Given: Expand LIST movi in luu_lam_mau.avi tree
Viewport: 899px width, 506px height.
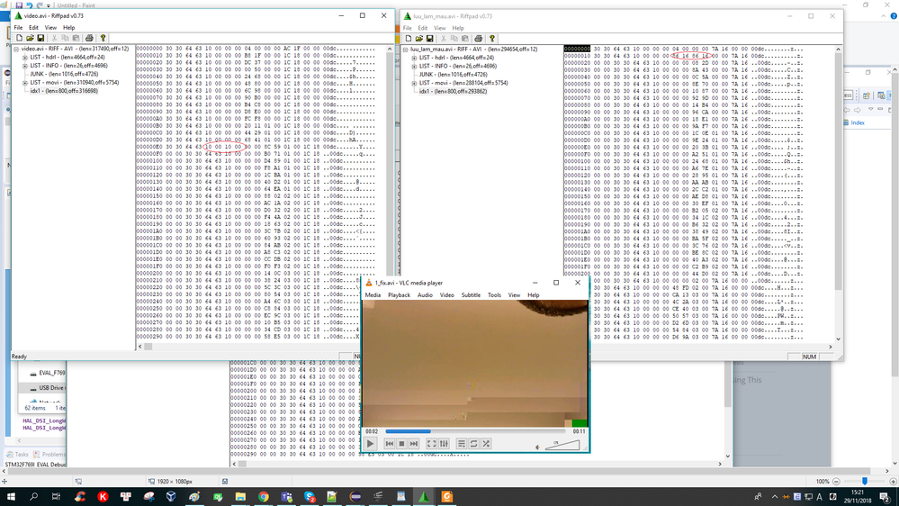Looking at the screenshot, I should point(414,83).
